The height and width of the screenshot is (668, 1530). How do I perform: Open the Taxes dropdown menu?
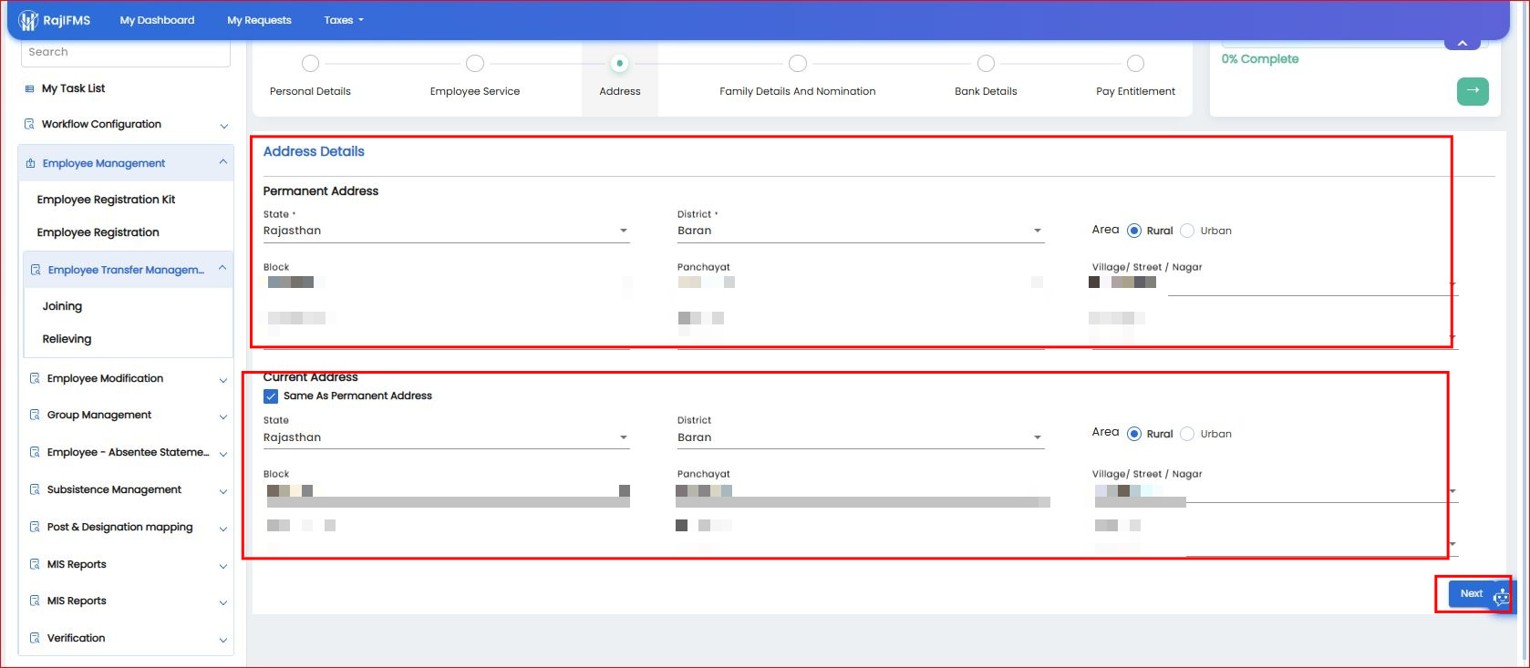tap(344, 20)
